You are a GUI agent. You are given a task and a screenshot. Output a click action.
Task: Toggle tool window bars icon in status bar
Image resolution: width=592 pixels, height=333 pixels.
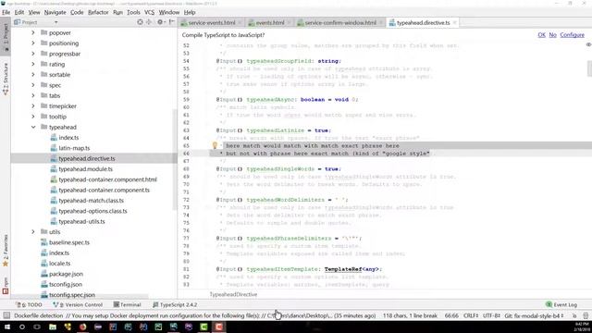[x=6, y=315]
